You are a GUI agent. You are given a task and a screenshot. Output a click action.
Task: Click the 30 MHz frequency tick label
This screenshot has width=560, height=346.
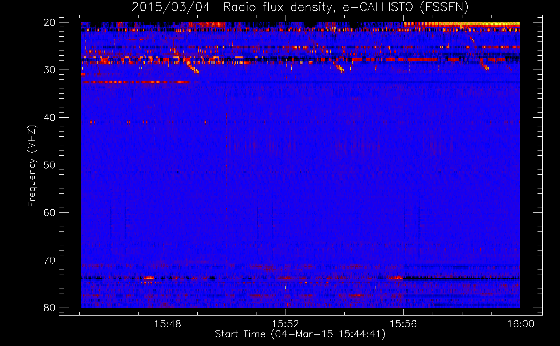pos(49,70)
